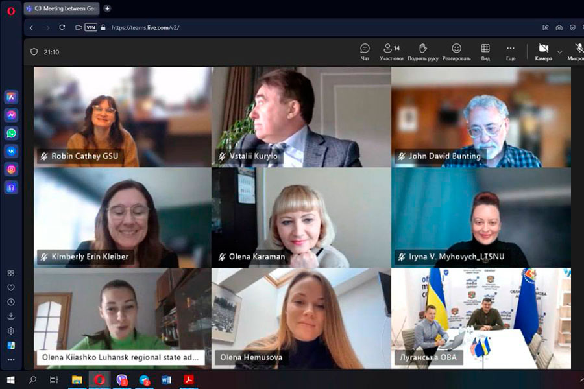Open Speed Dial grid in sidebar
584x389 pixels.
(x=11, y=273)
